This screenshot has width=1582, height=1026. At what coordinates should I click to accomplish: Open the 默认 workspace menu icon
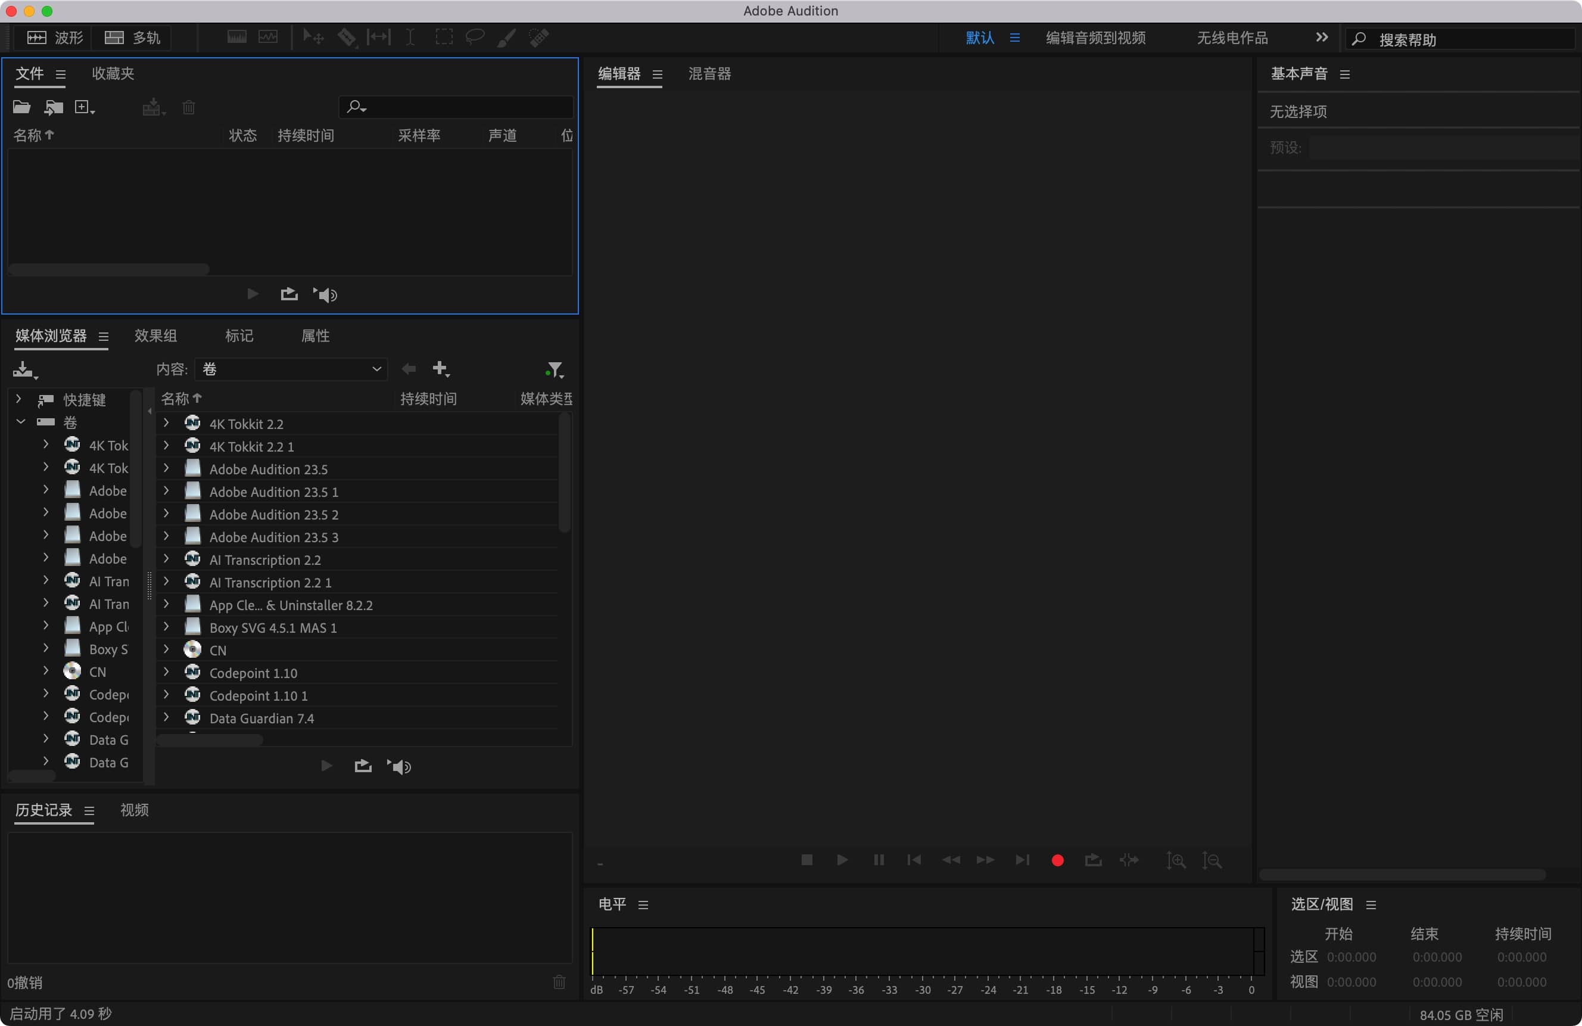[1014, 38]
